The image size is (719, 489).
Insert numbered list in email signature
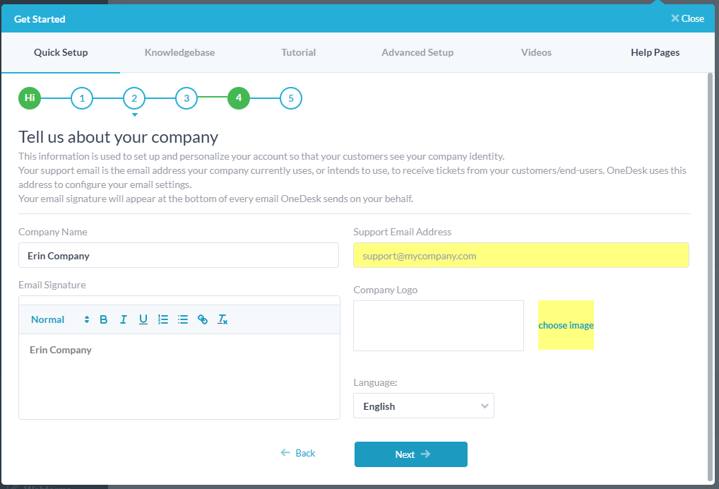(x=163, y=319)
